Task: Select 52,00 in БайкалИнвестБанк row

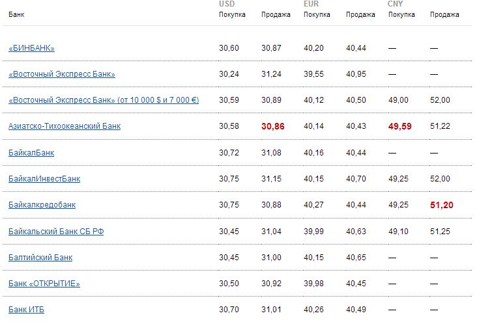Action: click(x=441, y=179)
